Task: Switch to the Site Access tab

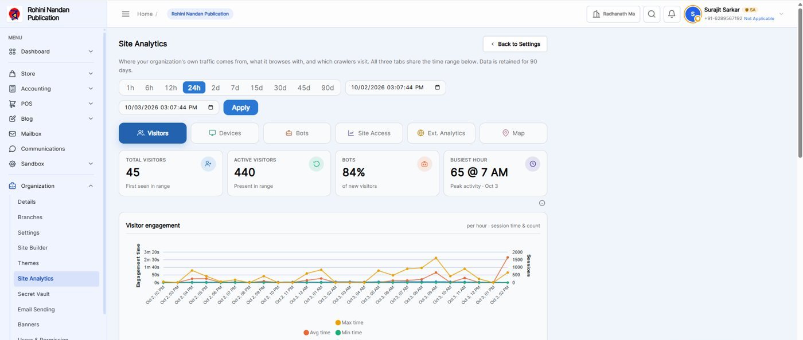Action: [x=369, y=133]
